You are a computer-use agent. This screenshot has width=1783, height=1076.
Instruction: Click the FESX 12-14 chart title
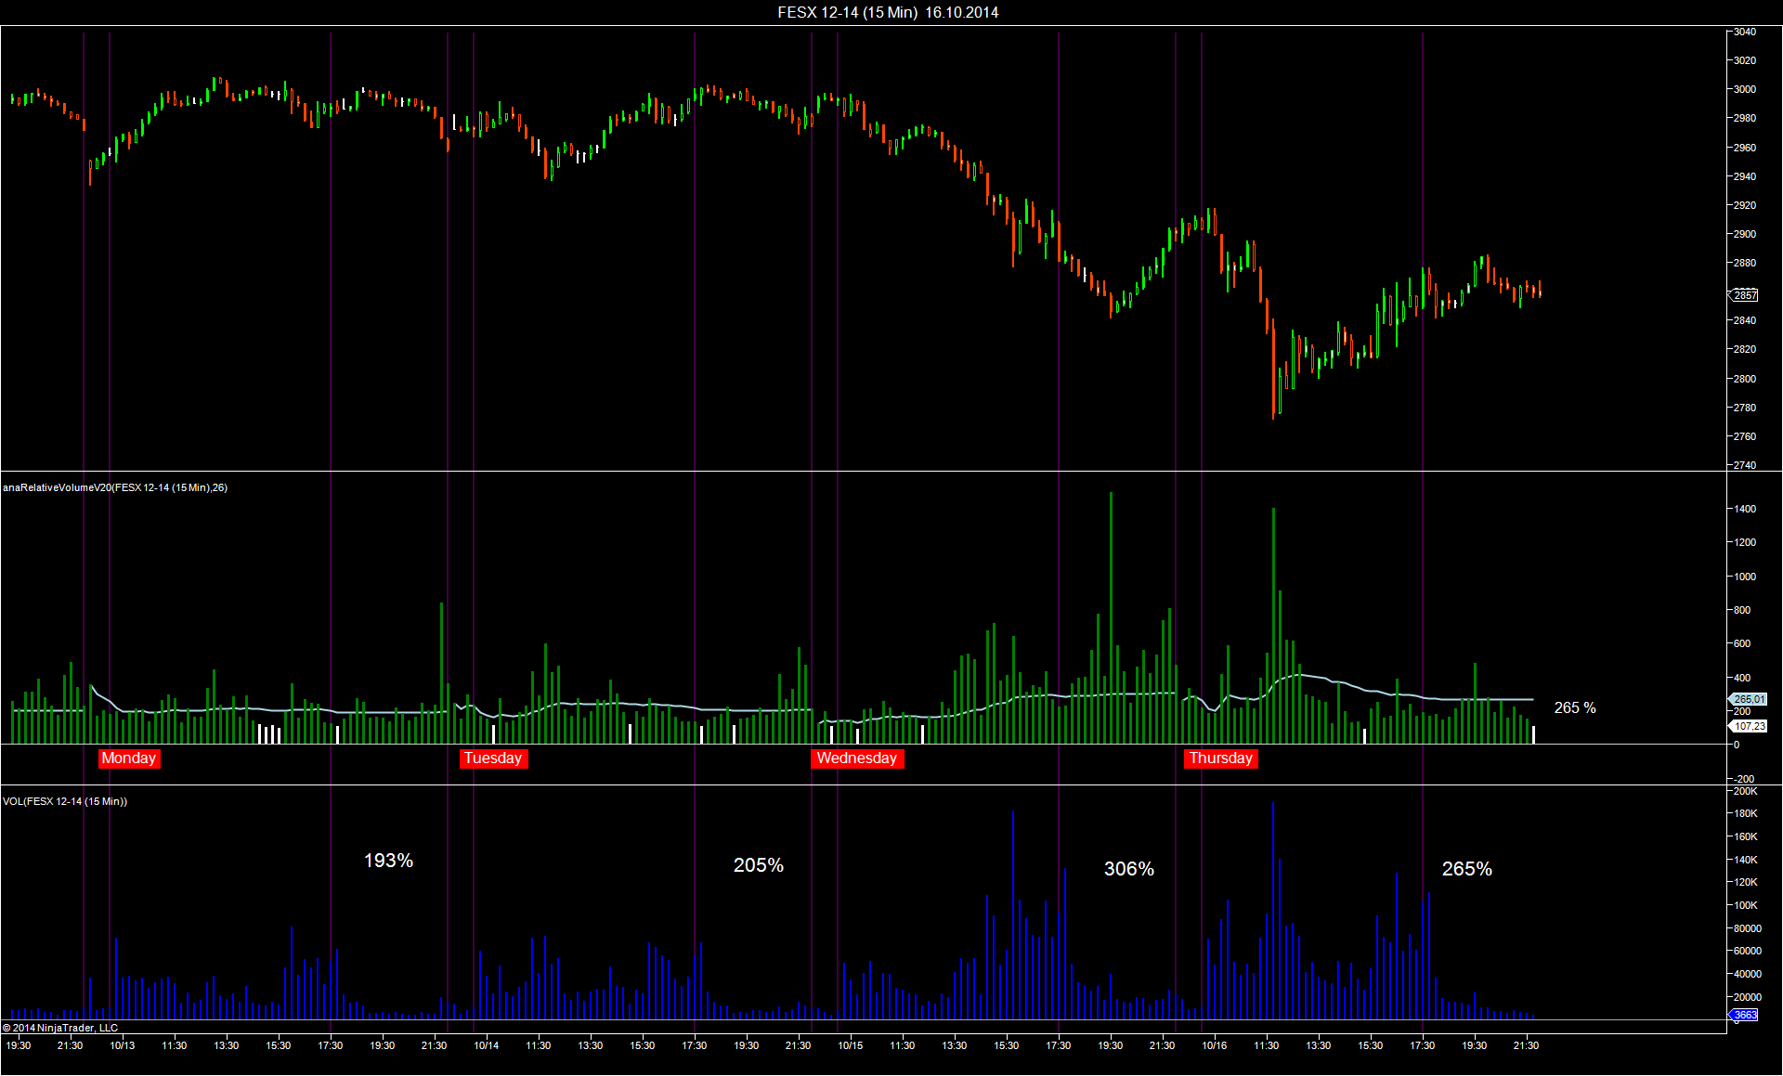click(888, 12)
